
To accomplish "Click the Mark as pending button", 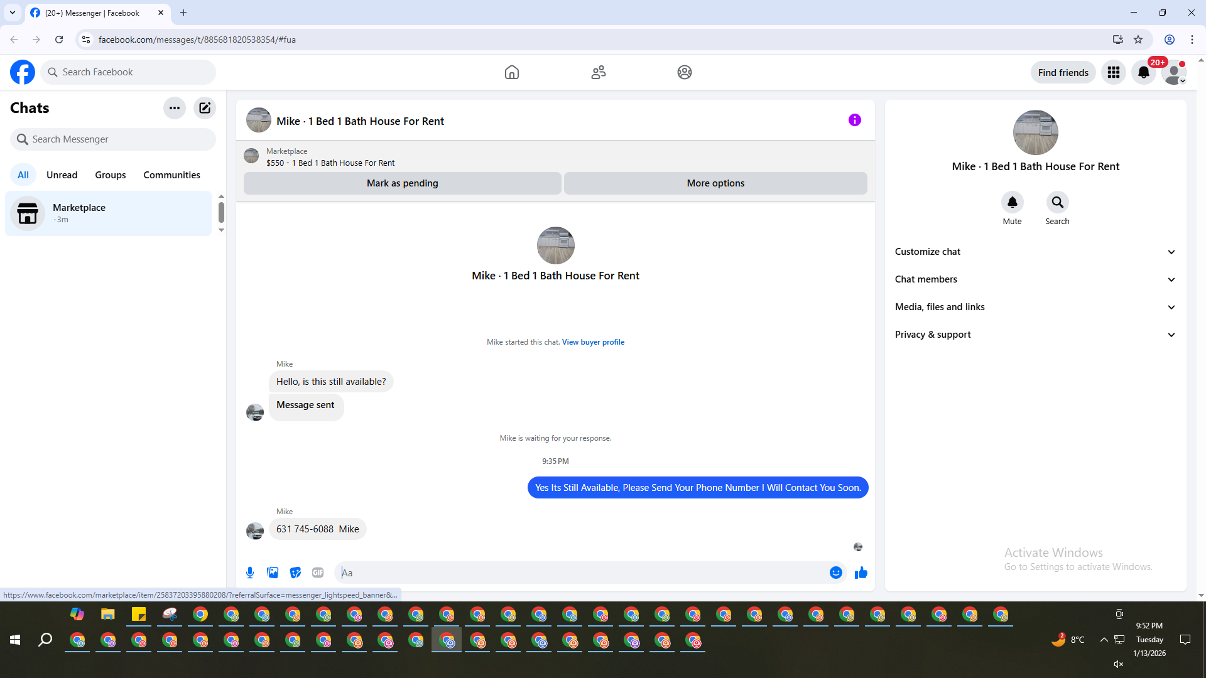I will (x=402, y=183).
